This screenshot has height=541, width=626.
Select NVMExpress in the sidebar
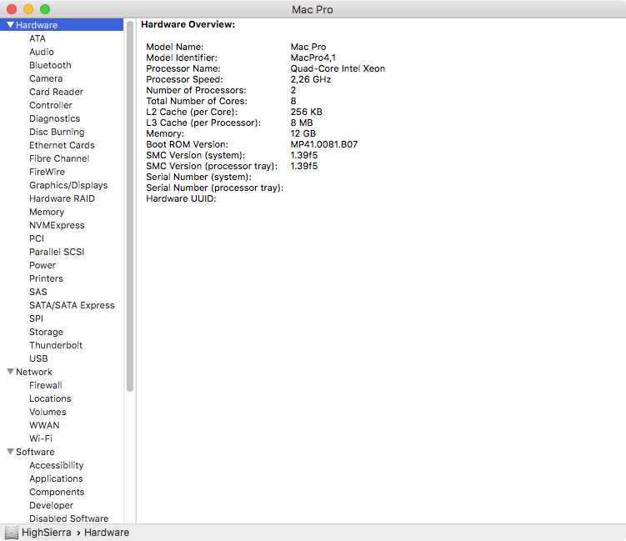pos(57,225)
